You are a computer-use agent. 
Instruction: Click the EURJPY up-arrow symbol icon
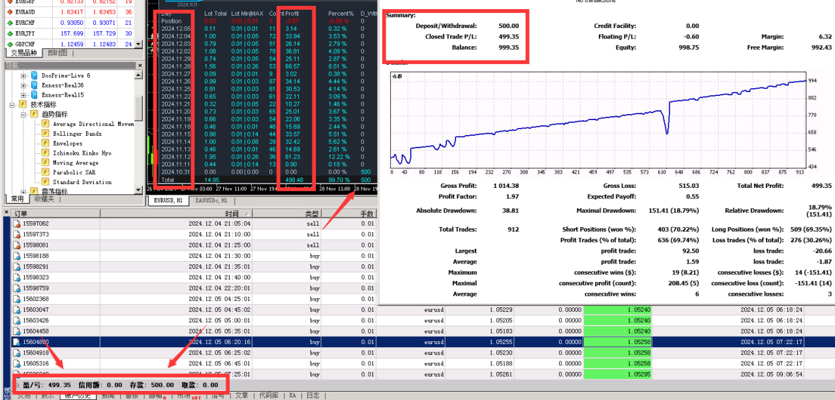click(x=9, y=33)
